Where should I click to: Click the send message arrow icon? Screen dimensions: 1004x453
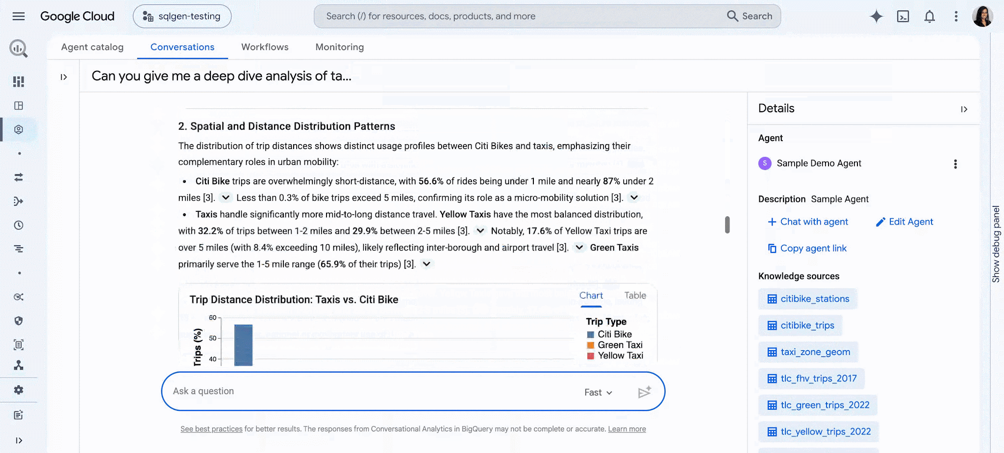pos(645,392)
